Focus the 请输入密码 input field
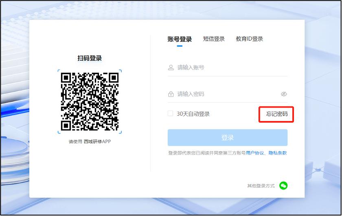Viewport: 342px width, 216px height. point(226,94)
